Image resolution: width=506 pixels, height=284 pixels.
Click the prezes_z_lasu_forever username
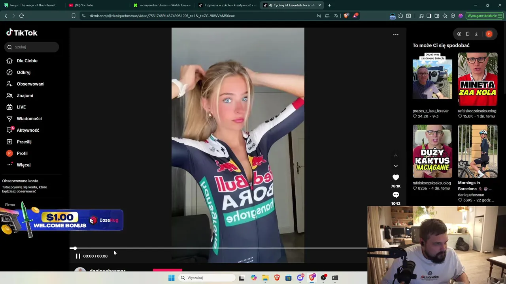pos(430,111)
